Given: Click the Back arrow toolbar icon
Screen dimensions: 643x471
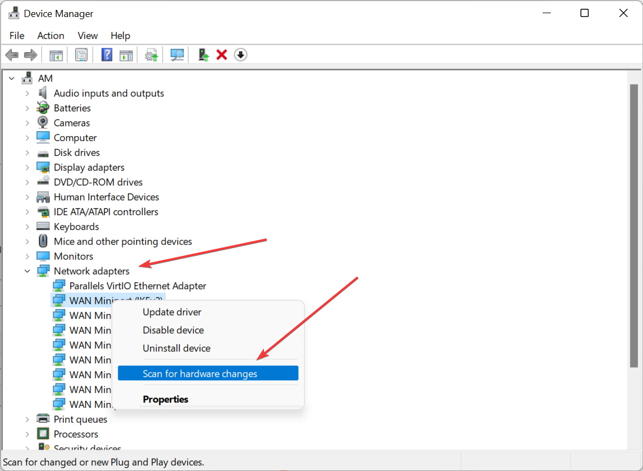Looking at the screenshot, I should click(12, 54).
